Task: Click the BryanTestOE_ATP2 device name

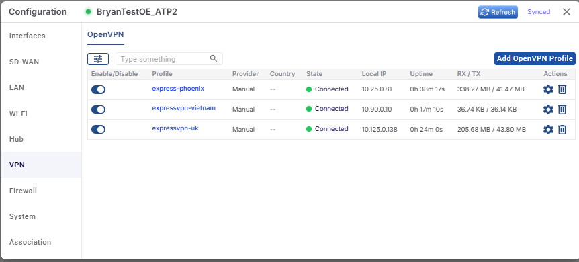Action: coord(136,12)
